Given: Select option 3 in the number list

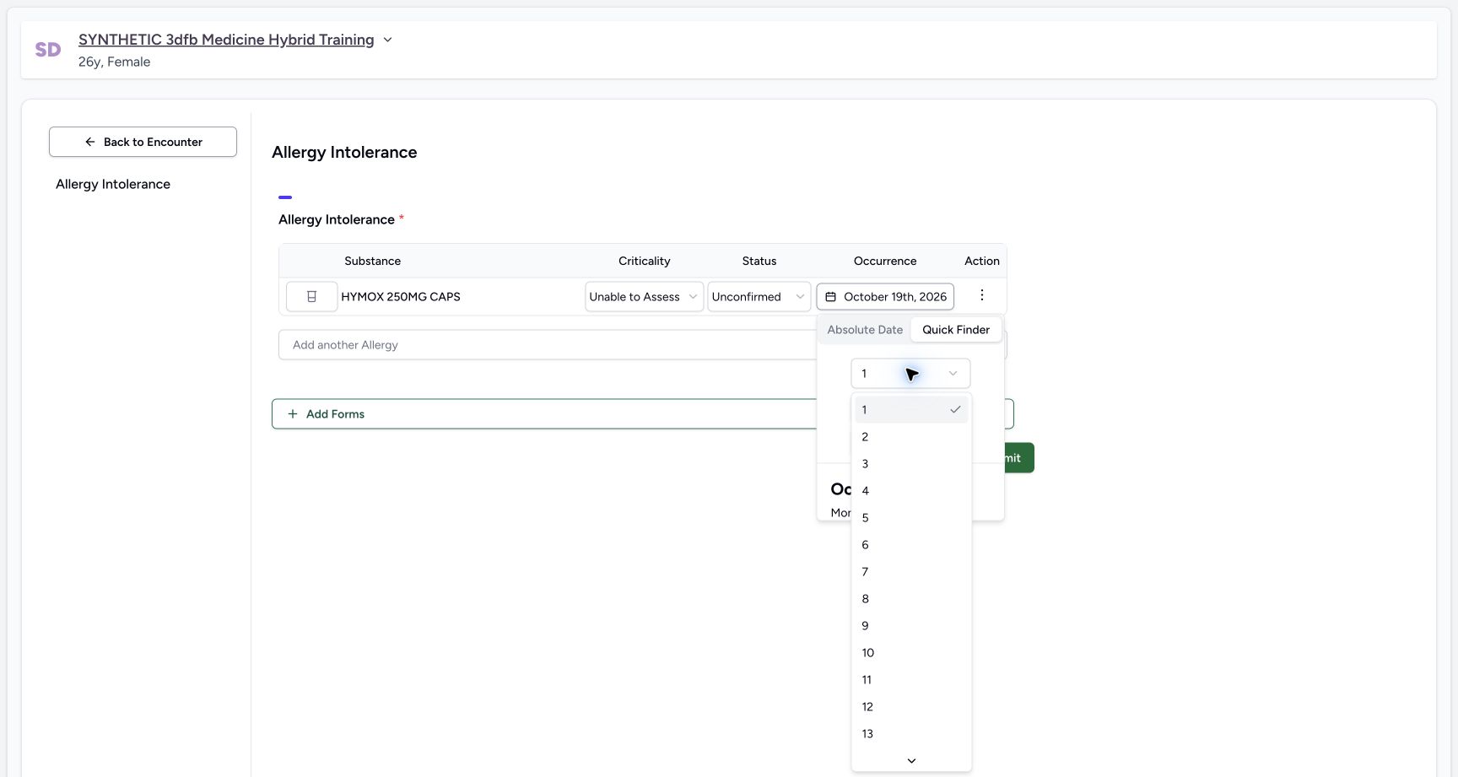Looking at the screenshot, I should click(911, 464).
